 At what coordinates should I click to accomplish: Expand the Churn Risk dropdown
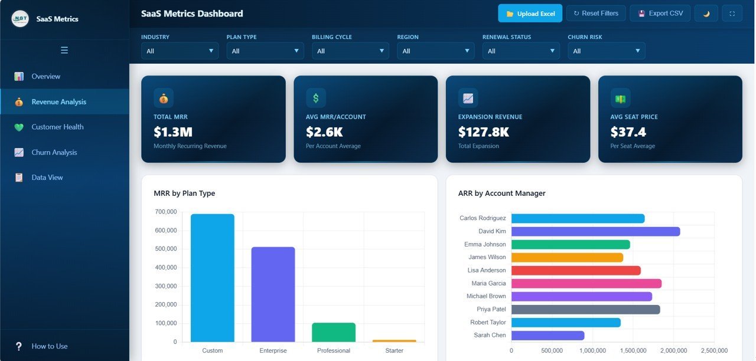click(606, 51)
